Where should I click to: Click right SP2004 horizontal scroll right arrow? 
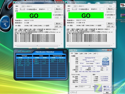pos(112,46)
